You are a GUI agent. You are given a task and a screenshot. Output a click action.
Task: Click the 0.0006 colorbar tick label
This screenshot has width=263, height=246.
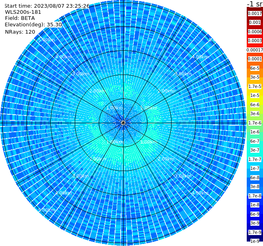pos(255,32)
